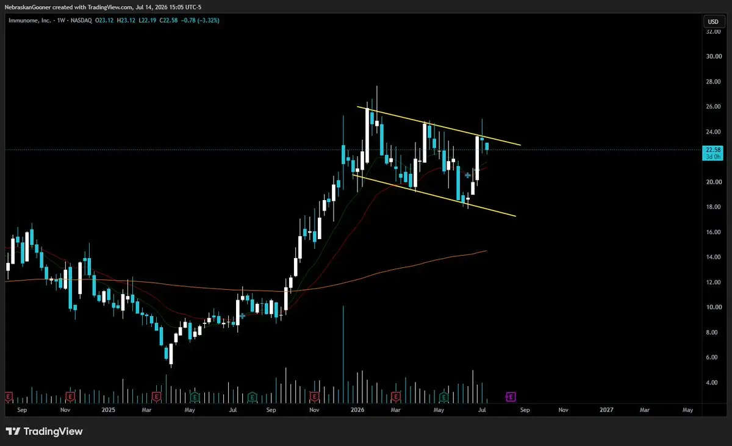
Task: Click the 2027 label on the time axis
Action: [x=606, y=411]
